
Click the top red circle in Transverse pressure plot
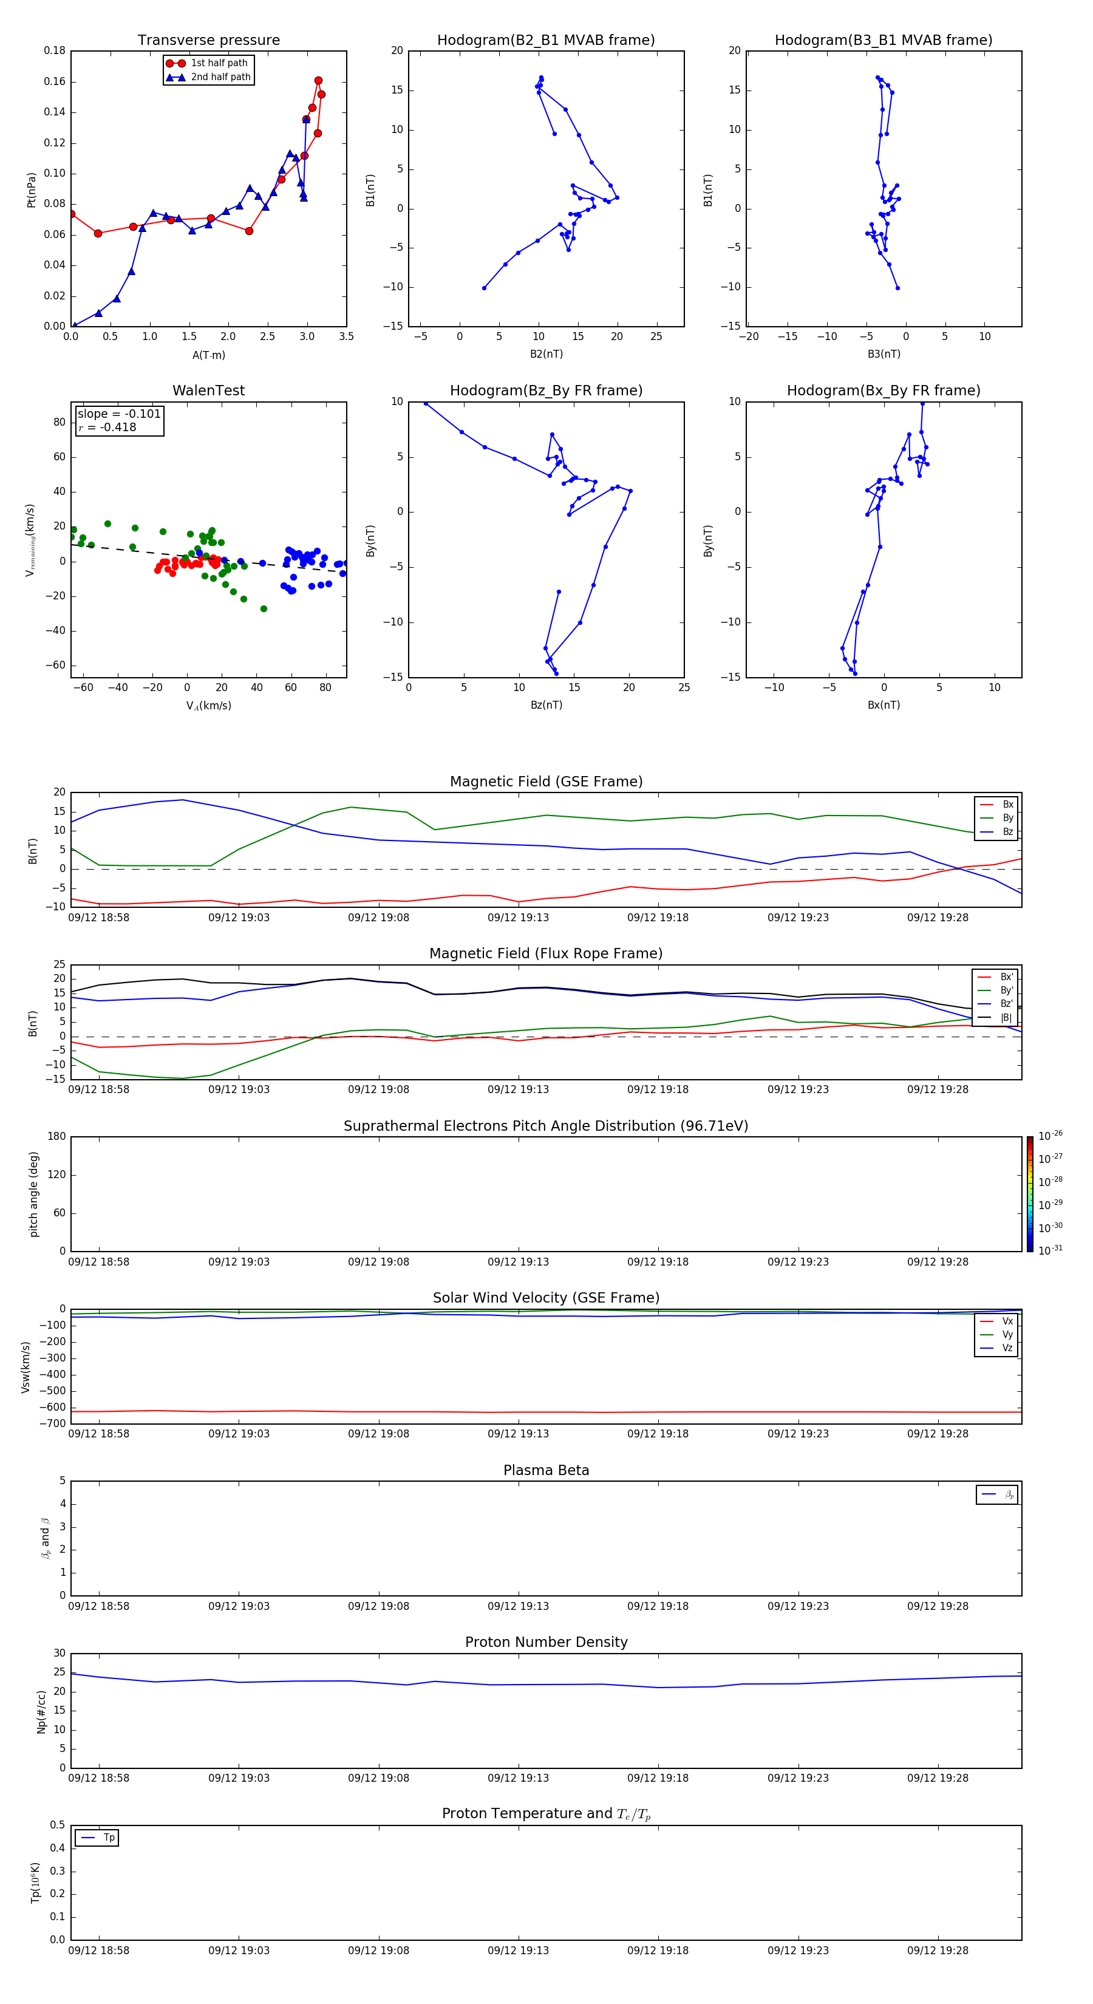click(x=318, y=81)
